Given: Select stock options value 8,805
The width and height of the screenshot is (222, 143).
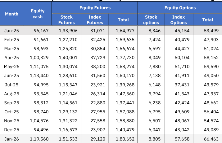Looking at the screenshot, I should (x=154, y=139).
